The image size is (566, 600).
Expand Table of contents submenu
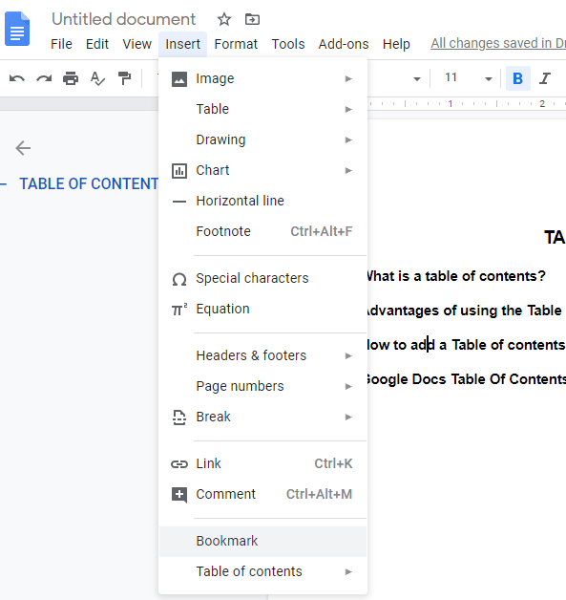tap(262, 571)
